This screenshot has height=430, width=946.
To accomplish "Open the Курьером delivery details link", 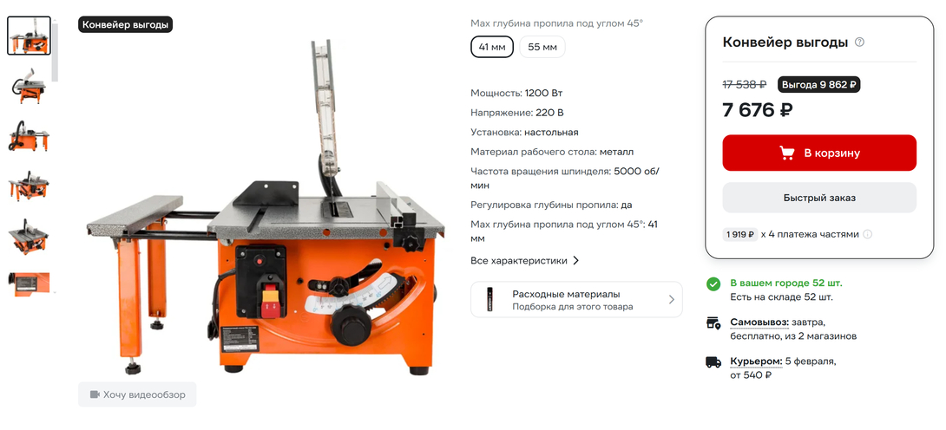I will pyautogui.click(x=756, y=362).
